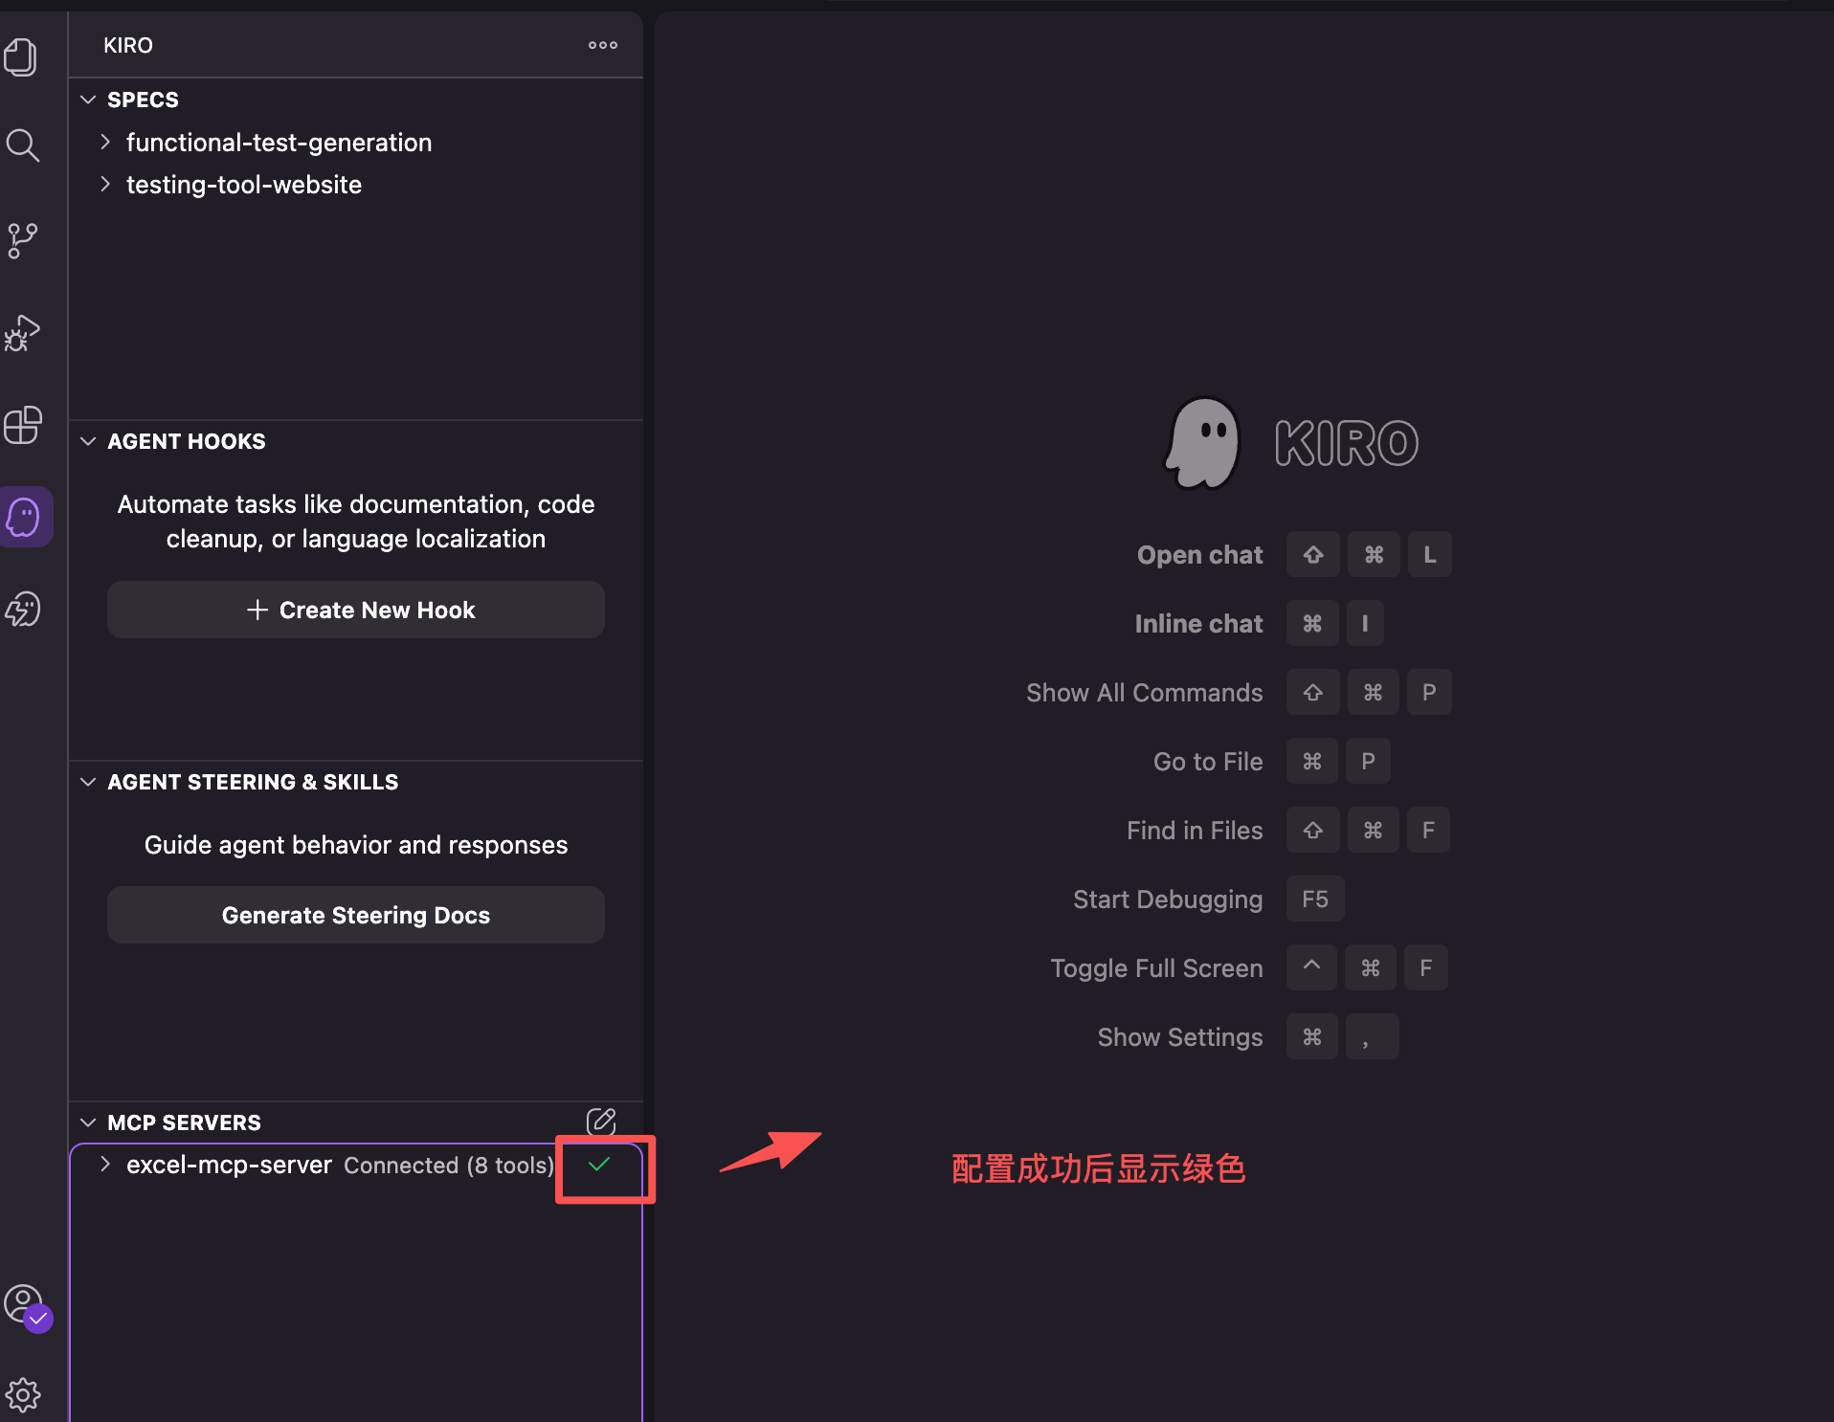The width and height of the screenshot is (1834, 1422).
Task: Click the Guide agent behavior and responses text
Action: pyautogui.click(x=356, y=845)
